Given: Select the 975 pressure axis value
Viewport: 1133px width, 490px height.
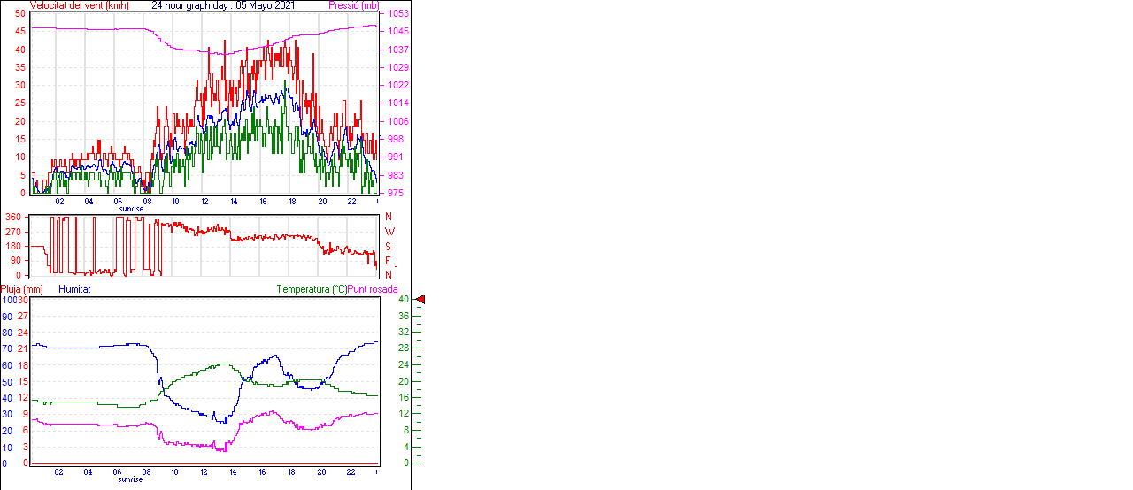Looking at the screenshot, I should 397,193.
